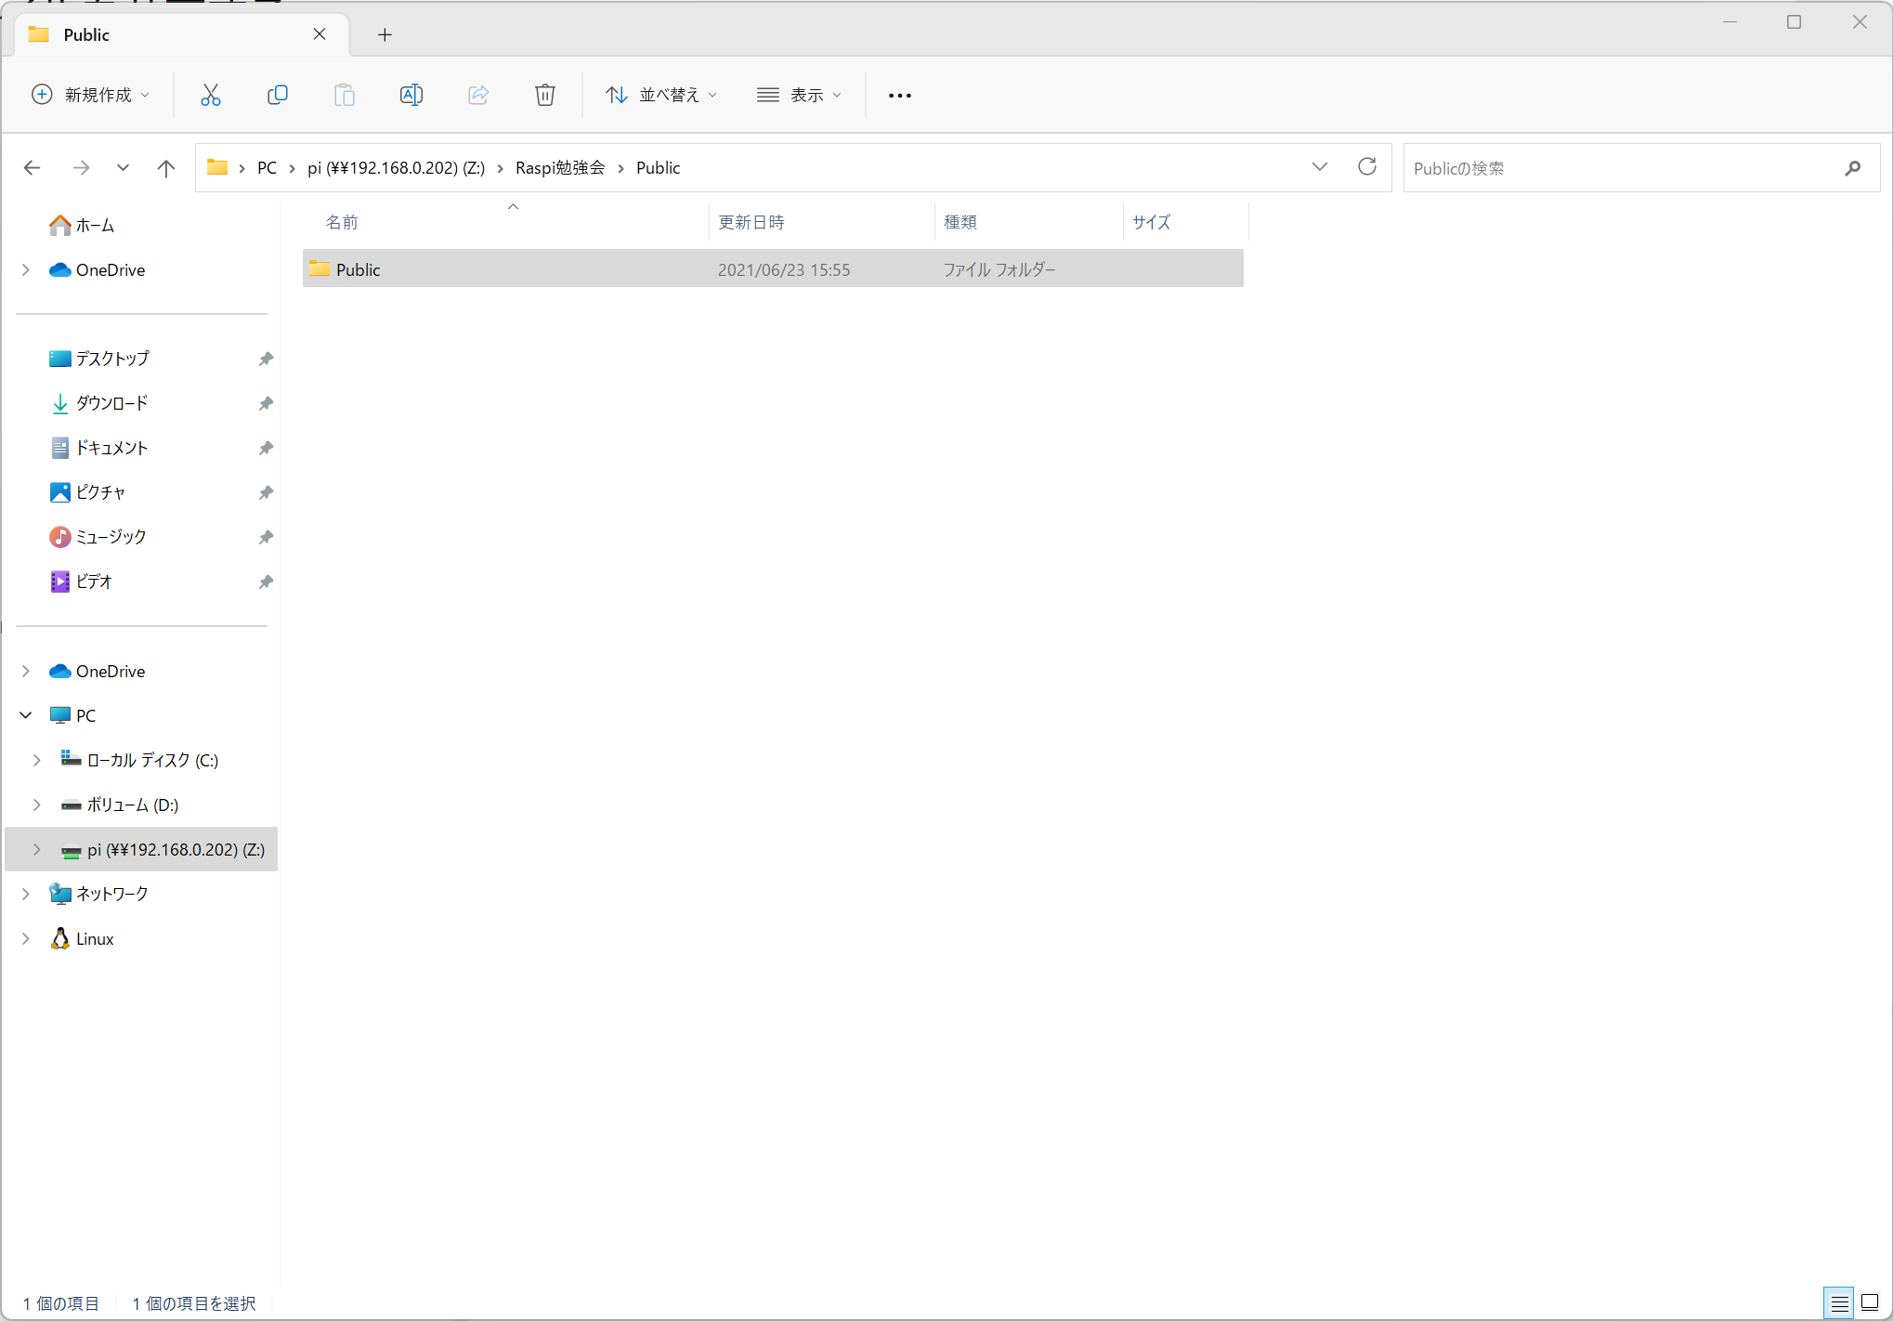1893x1321 pixels.
Task: Expand the ローカル ディスク (C:) tree node
Action: pyautogui.click(x=37, y=760)
